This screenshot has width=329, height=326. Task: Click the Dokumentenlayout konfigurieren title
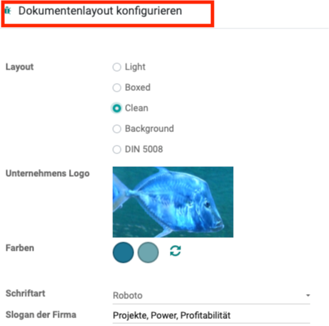100,11
